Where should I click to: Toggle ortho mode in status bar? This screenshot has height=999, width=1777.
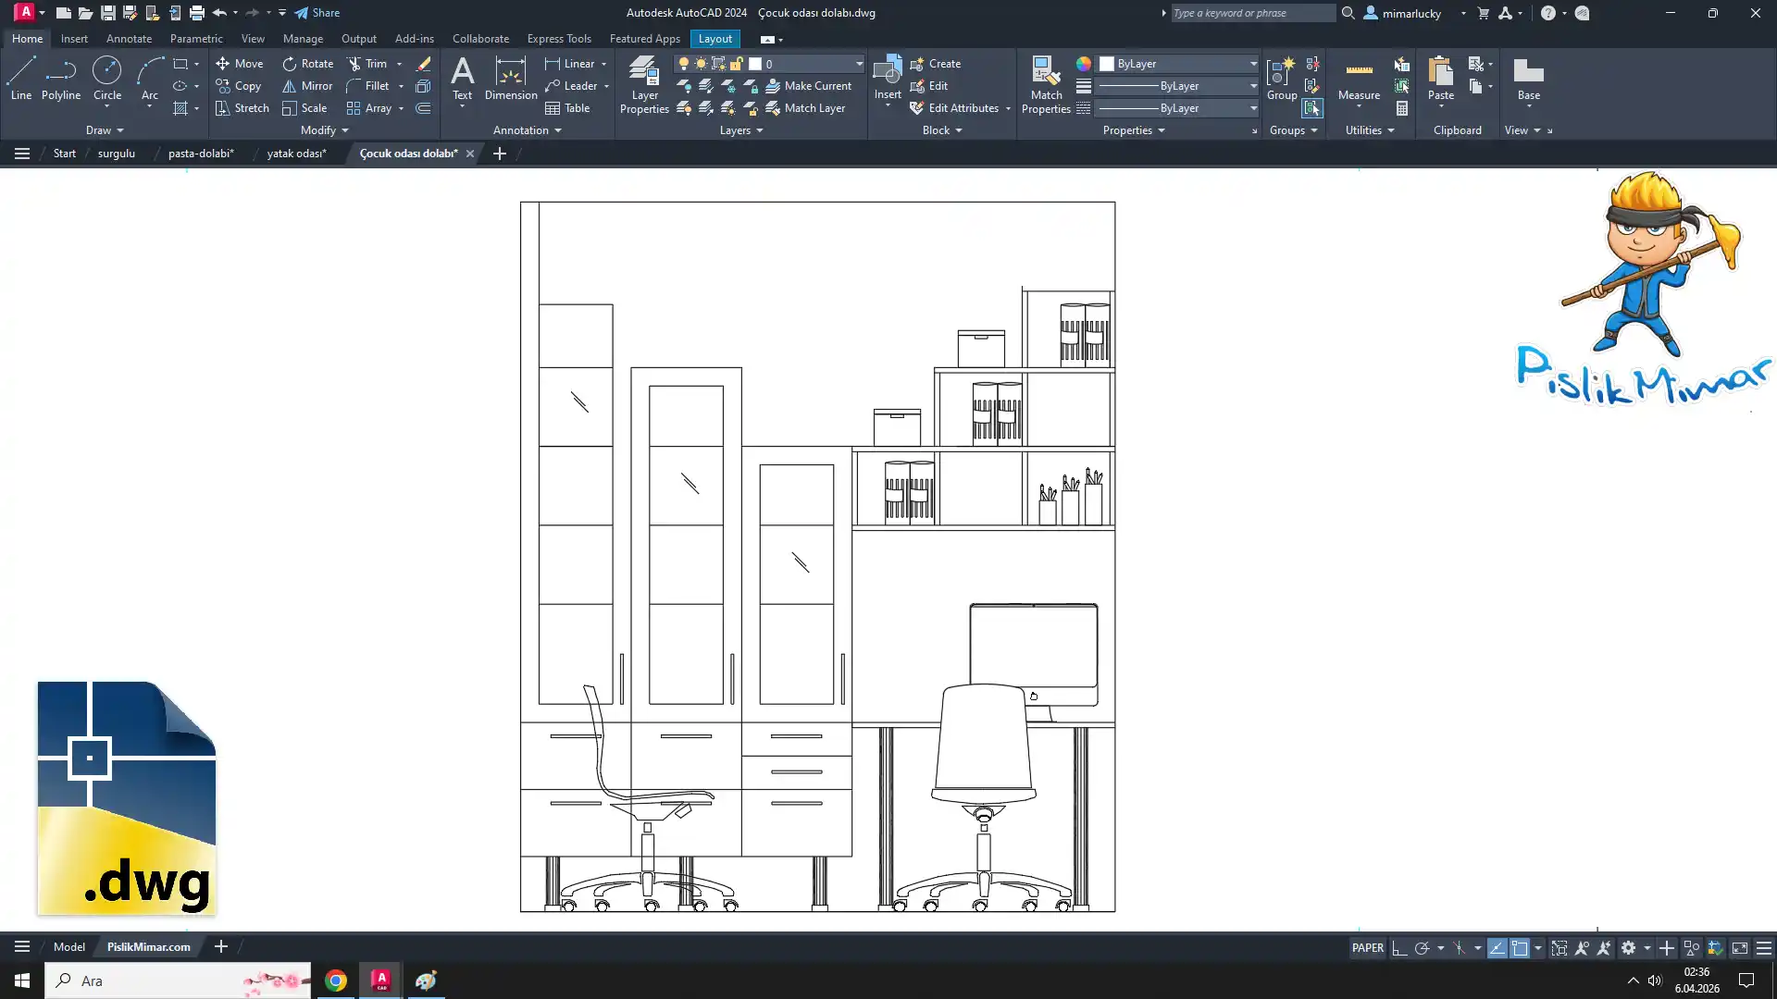click(x=1399, y=948)
